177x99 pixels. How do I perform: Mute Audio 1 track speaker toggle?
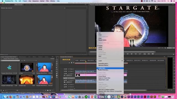(x=64, y=78)
